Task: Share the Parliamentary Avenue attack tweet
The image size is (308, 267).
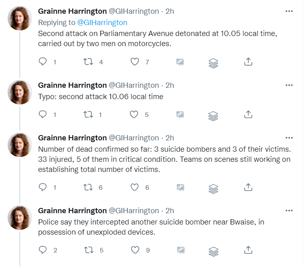Action: click(x=249, y=62)
